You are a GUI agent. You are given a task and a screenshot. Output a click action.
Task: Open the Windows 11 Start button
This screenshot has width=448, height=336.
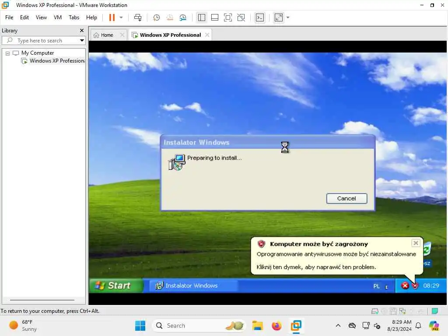pyautogui.click(x=140, y=325)
